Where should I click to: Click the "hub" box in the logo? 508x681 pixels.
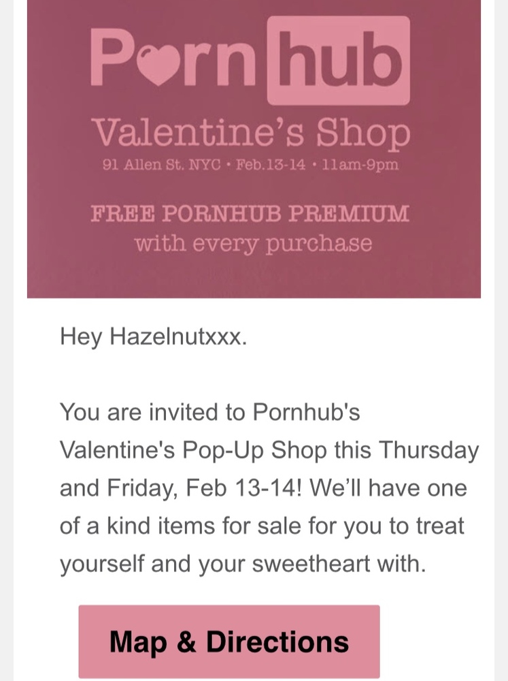tap(338, 61)
